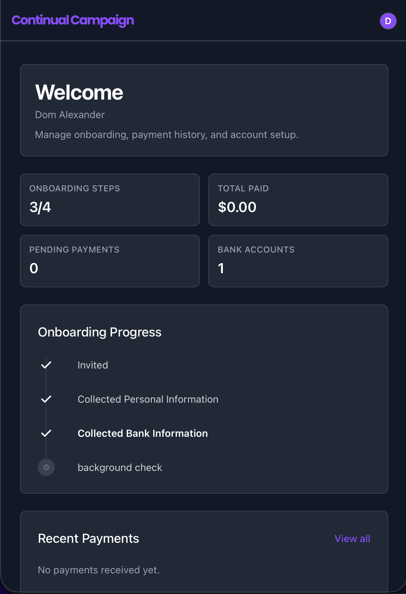406x594 pixels.
Task: Click the View all link
Action: pos(352,539)
